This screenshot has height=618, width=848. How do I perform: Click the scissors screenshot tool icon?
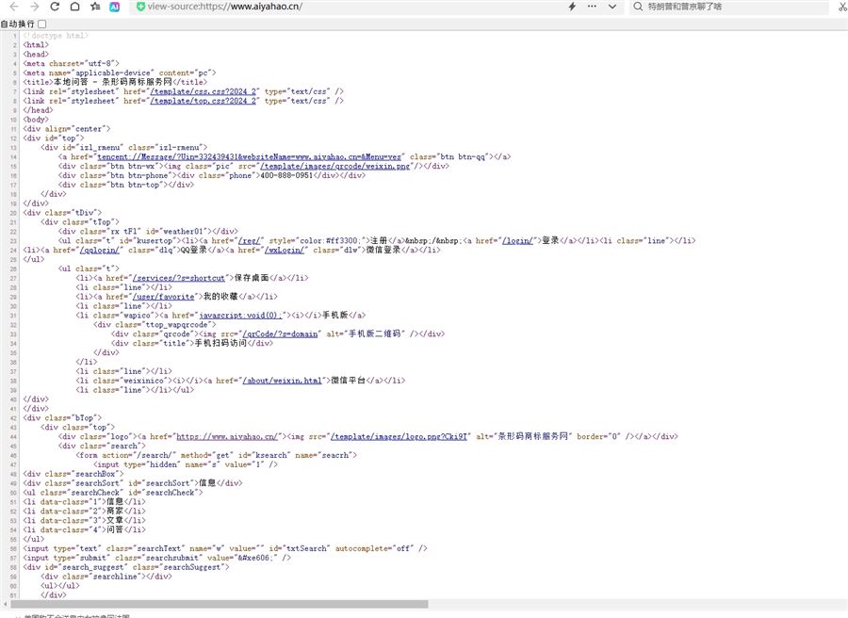tap(841, 7)
